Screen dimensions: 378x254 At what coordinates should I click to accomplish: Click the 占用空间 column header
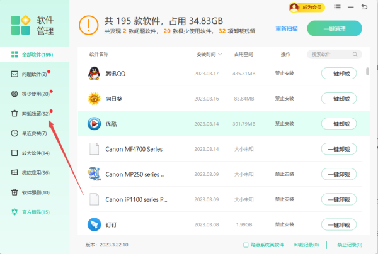244,54
